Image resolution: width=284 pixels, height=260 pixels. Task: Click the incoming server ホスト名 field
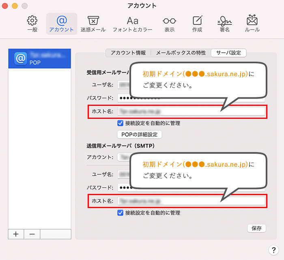coord(191,112)
